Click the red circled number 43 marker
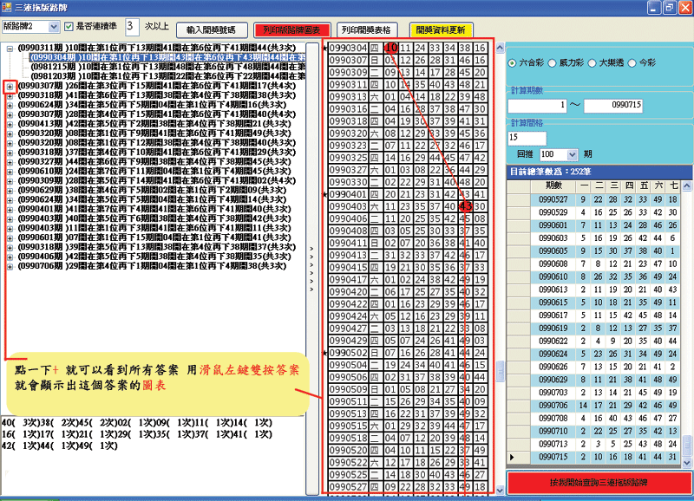The width and height of the screenshot is (694, 501). (x=466, y=206)
